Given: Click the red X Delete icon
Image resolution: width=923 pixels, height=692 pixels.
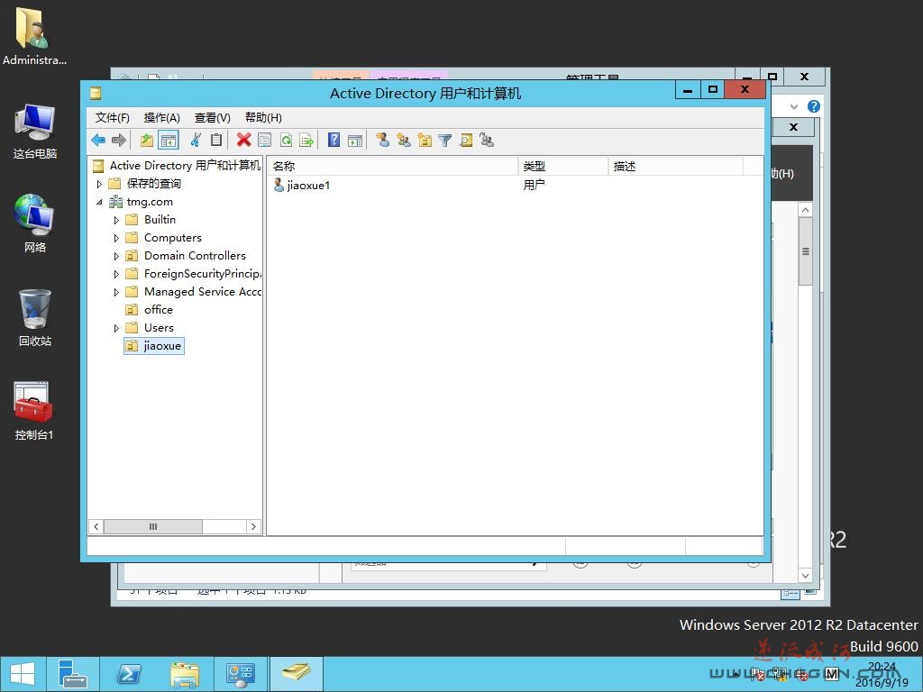Looking at the screenshot, I should (243, 140).
